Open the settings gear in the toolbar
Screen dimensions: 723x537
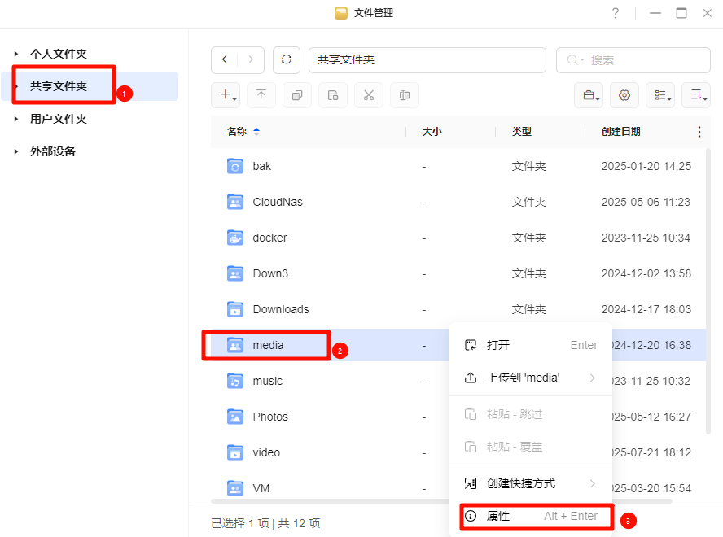[624, 95]
